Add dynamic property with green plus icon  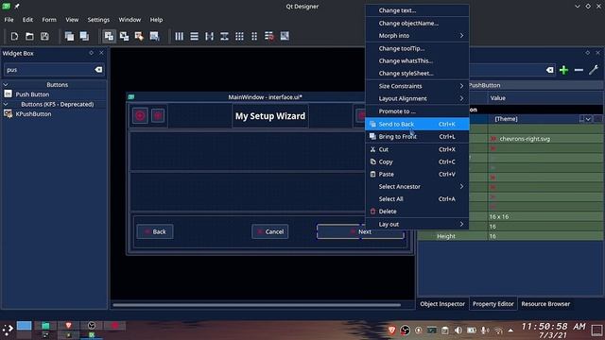click(563, 70)
